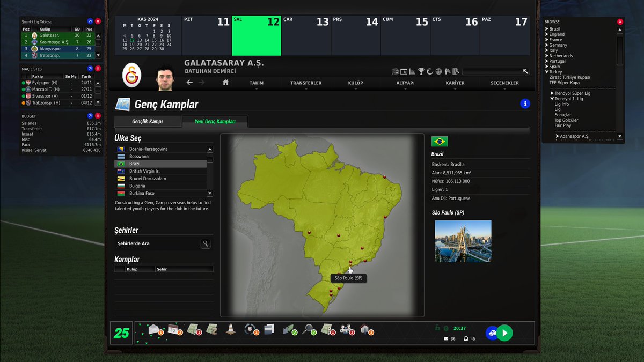644x362 pixels.
Task: Click the Browse panel scroll-down arrow
Action: click(620, 137)
